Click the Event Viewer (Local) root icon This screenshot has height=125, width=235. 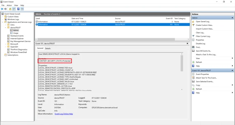2,14
